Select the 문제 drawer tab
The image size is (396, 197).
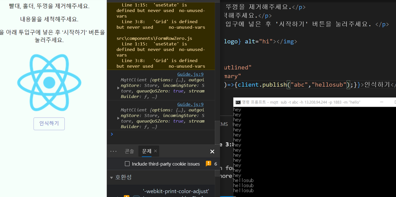(x=147, y=151)
